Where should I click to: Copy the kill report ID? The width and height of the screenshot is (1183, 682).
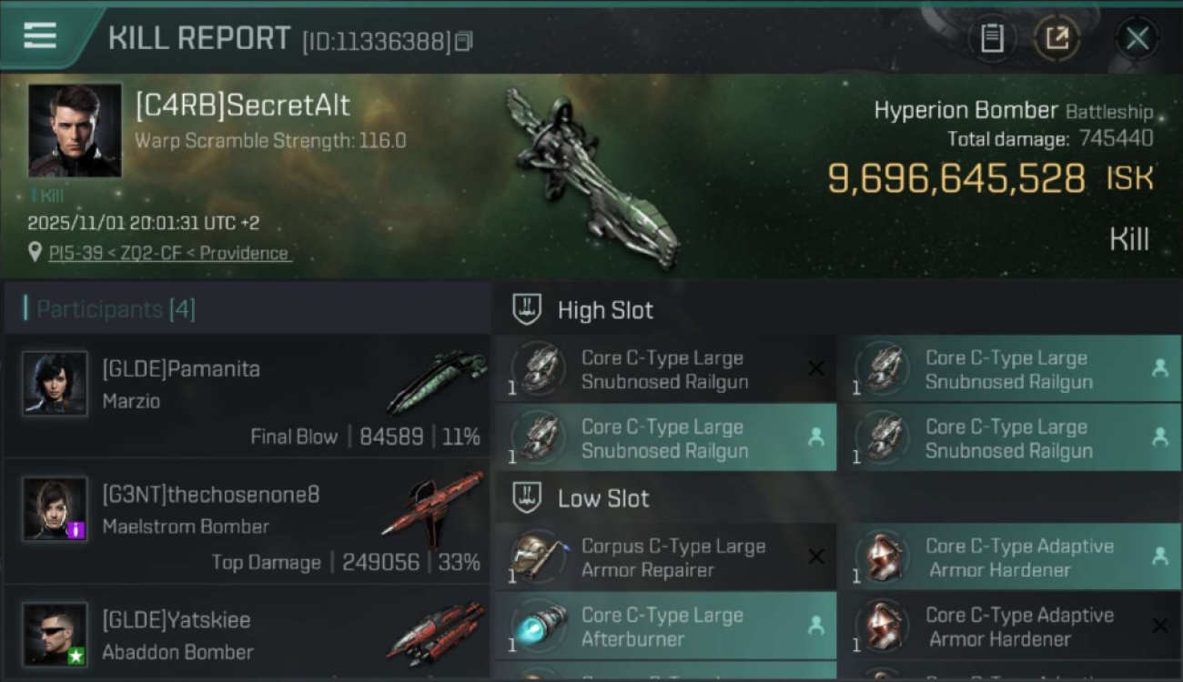[x=464, y=41]
